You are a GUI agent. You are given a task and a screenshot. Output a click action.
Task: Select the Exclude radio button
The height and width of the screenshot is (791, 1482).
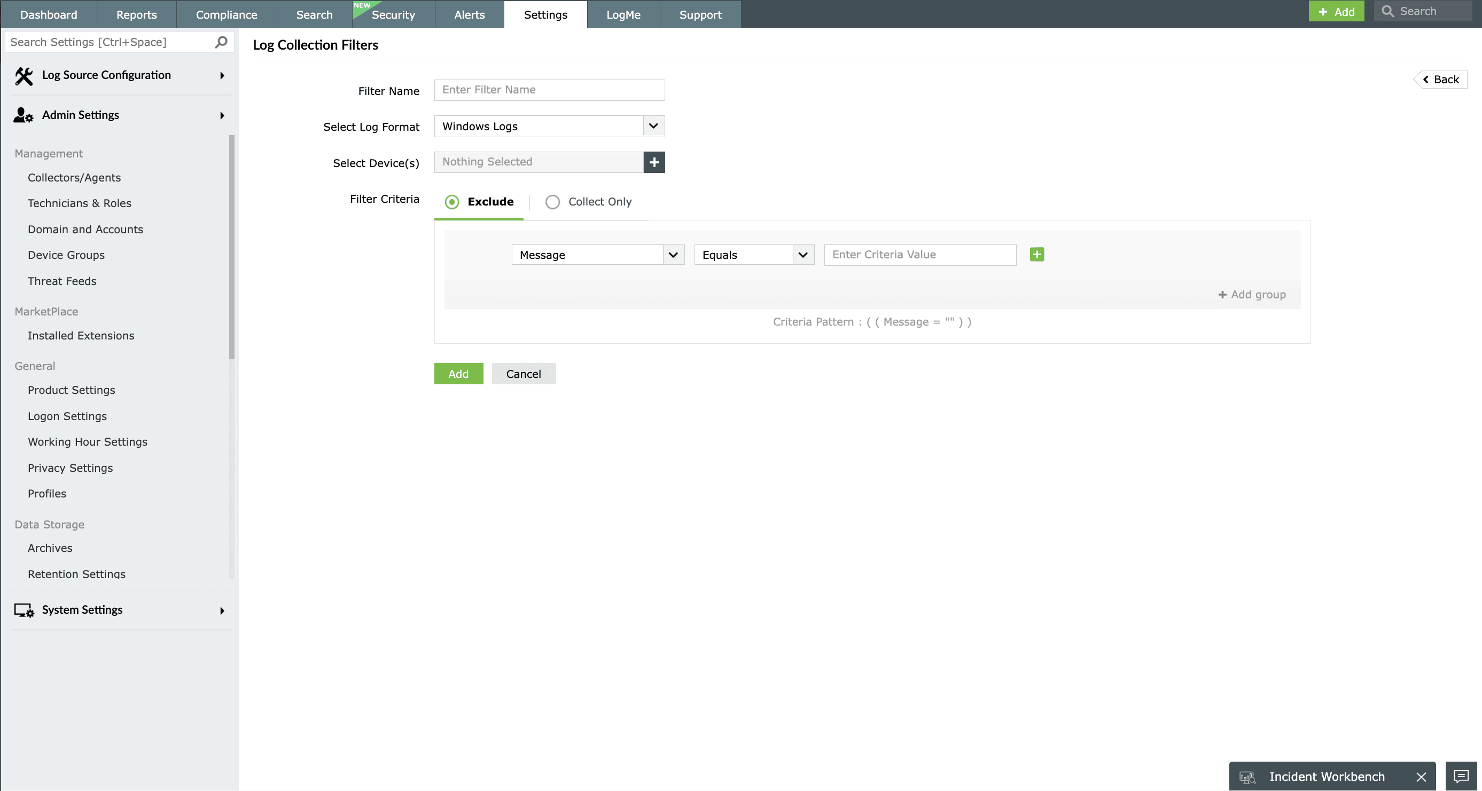(451, 202)
